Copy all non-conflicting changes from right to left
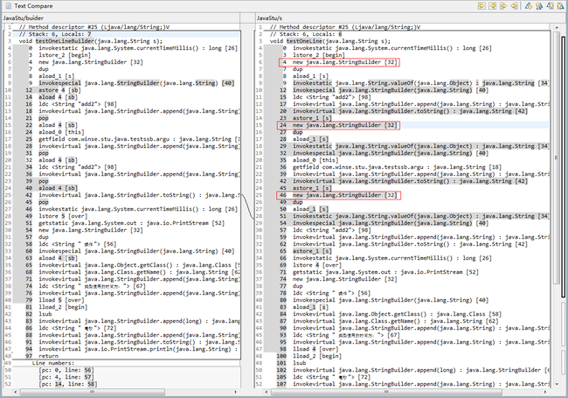This screenshot has width=568, height=398. (492, 6)
